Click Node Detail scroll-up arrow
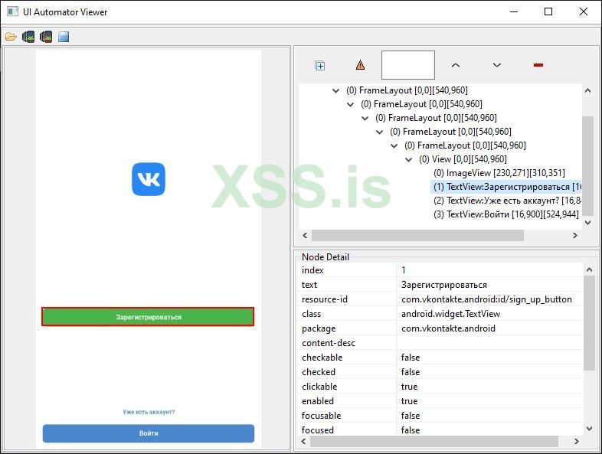 point(589,269)
